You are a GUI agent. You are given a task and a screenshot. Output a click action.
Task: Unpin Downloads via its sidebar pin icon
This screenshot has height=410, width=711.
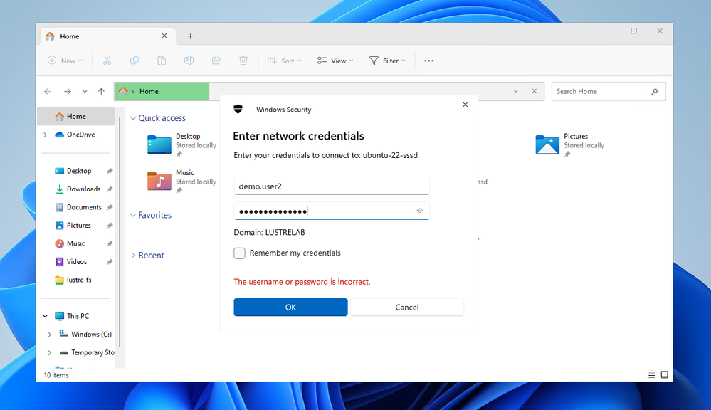tap(110, 189)
